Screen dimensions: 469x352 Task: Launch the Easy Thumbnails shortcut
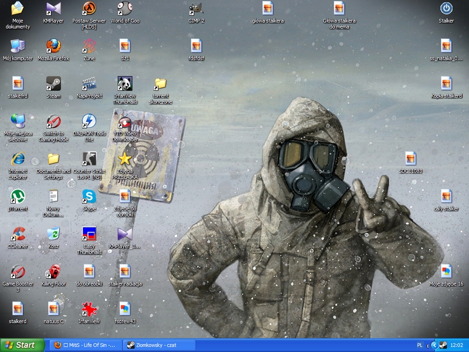(89, 233)
